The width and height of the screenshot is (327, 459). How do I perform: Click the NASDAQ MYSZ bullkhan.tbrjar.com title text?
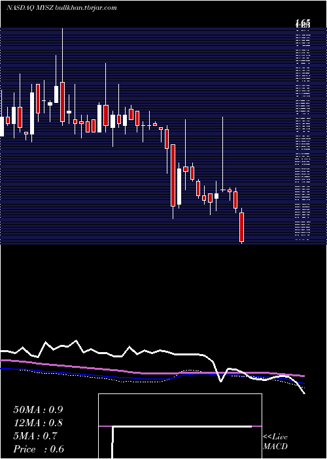[x=61, y=8]
